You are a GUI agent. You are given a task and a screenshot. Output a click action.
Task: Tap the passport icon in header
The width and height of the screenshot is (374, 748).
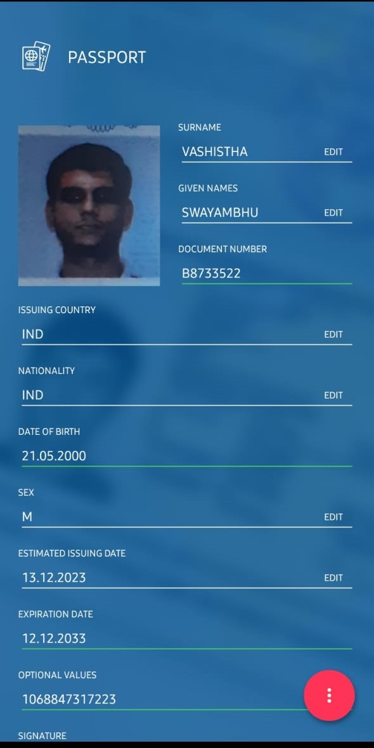35,56
